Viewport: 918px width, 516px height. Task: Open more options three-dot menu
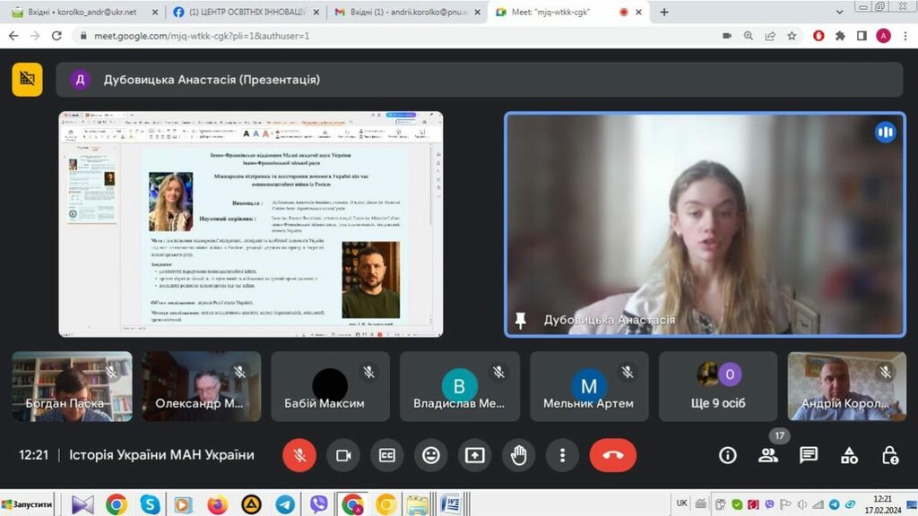pyautogui.click(x=562, y=455)
